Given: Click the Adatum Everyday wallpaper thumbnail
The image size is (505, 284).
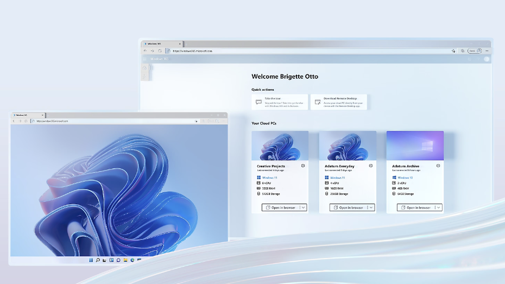Looking at the screenshot, I should tap(348, 146).
